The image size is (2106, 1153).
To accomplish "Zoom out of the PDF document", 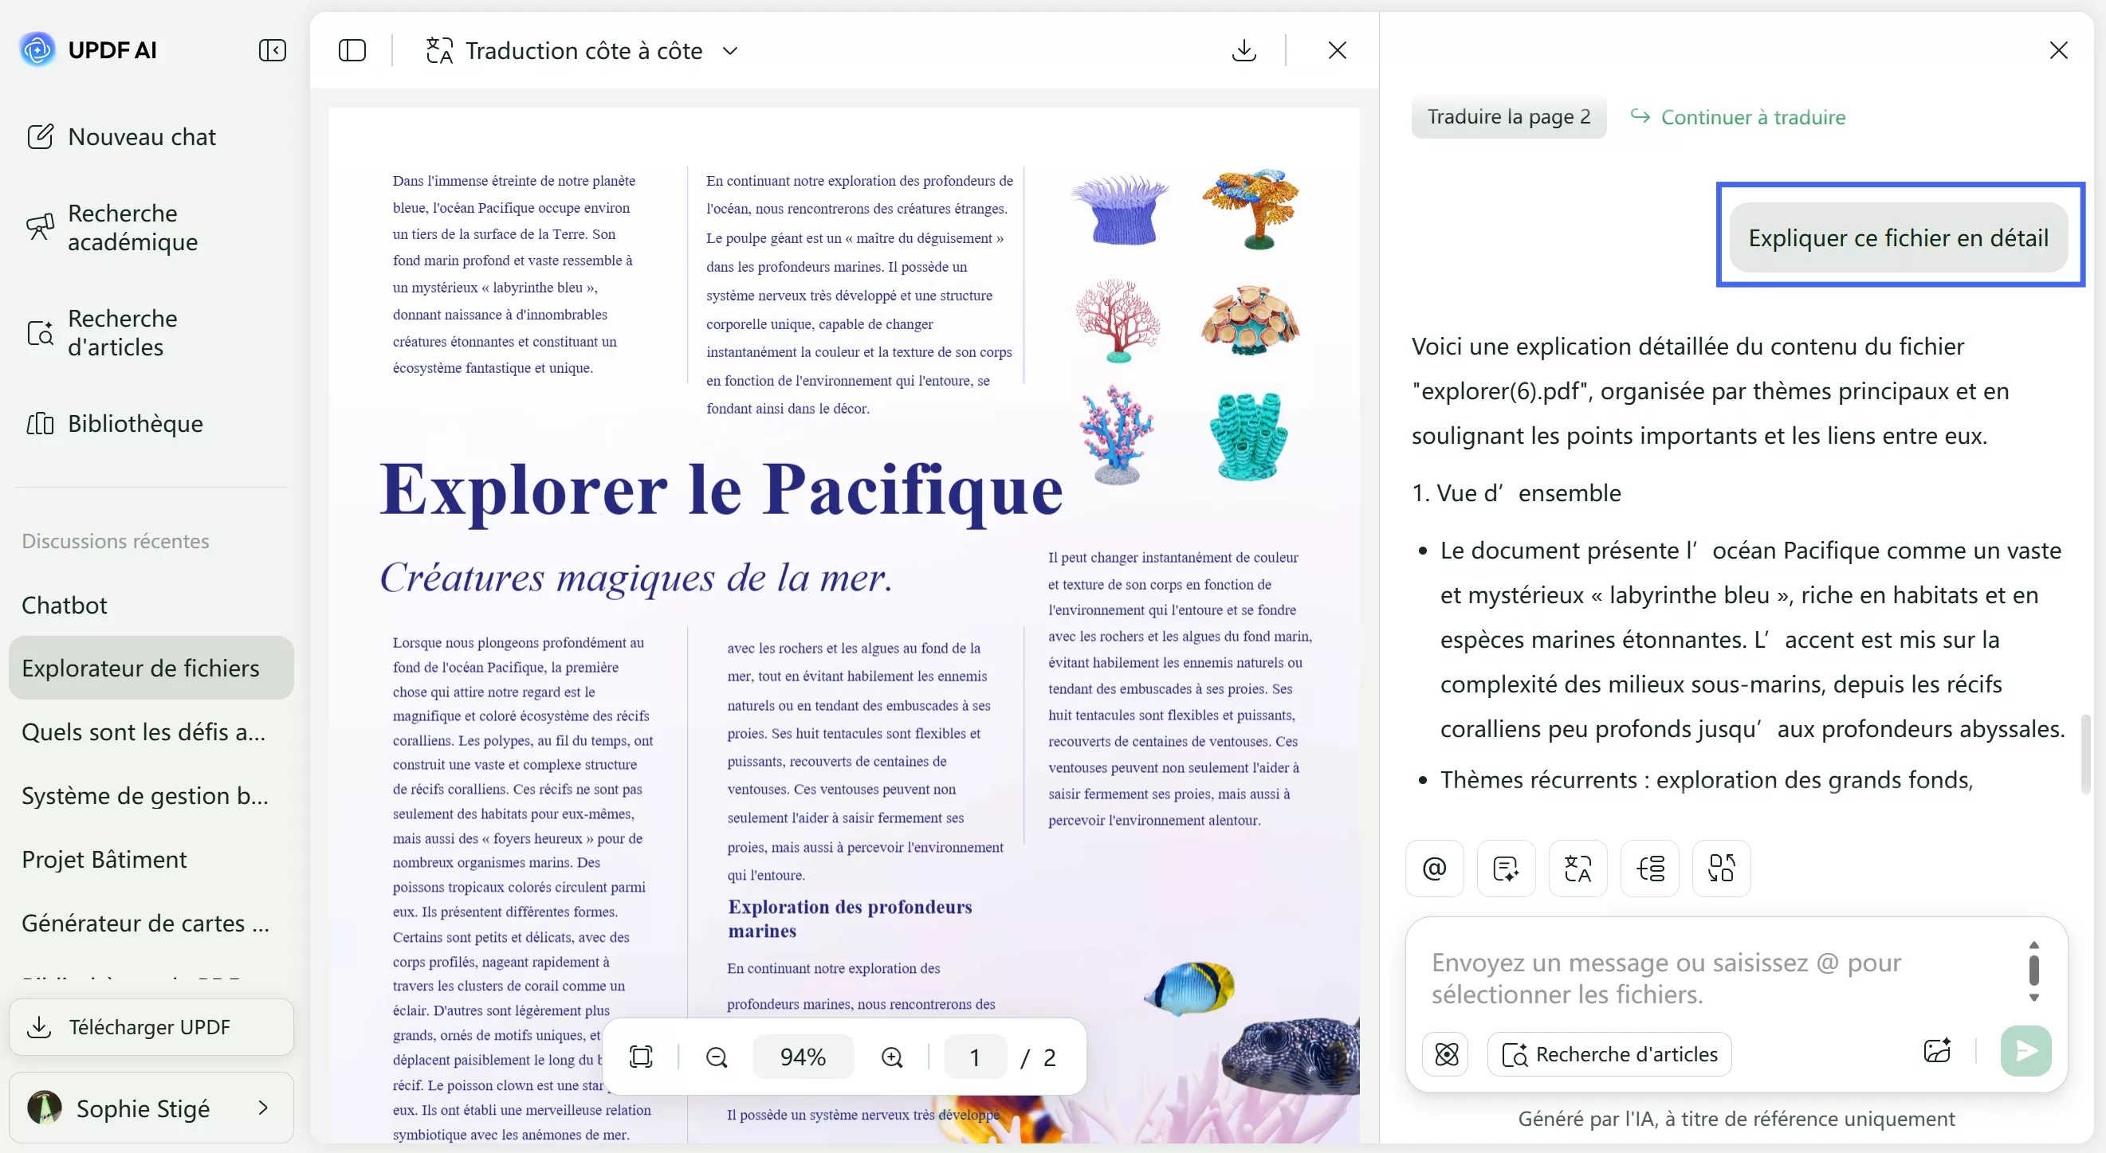I will point(715,1056).
